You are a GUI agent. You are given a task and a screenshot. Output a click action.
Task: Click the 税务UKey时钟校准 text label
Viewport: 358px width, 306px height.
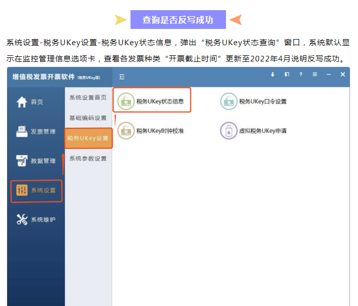coord(160,131)
